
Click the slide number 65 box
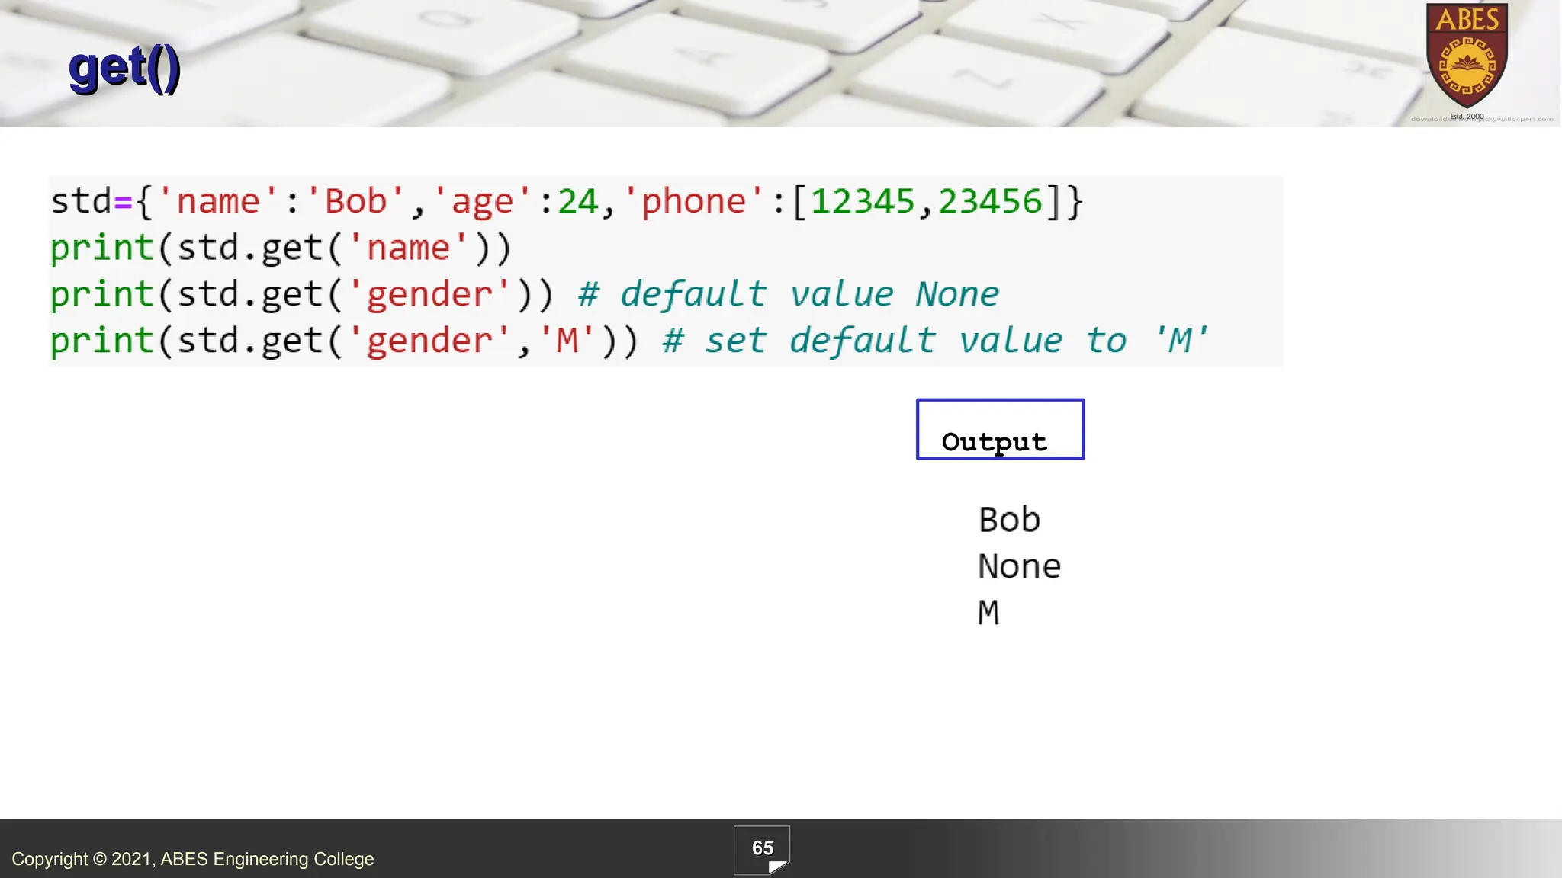click(761, 848)
